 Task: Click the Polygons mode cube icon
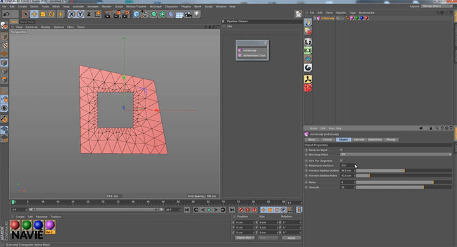coord(4,79)
